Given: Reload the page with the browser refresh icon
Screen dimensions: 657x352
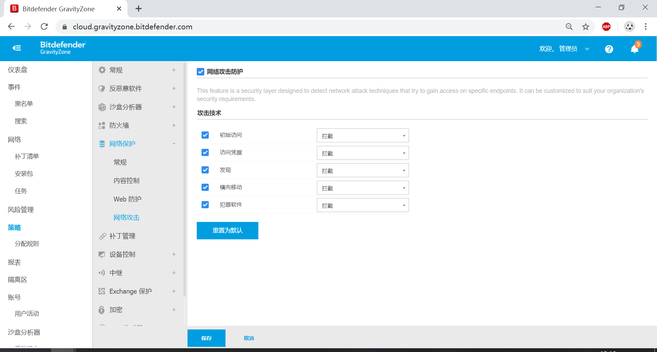Looking at the screenshot, I should point(44,27).
